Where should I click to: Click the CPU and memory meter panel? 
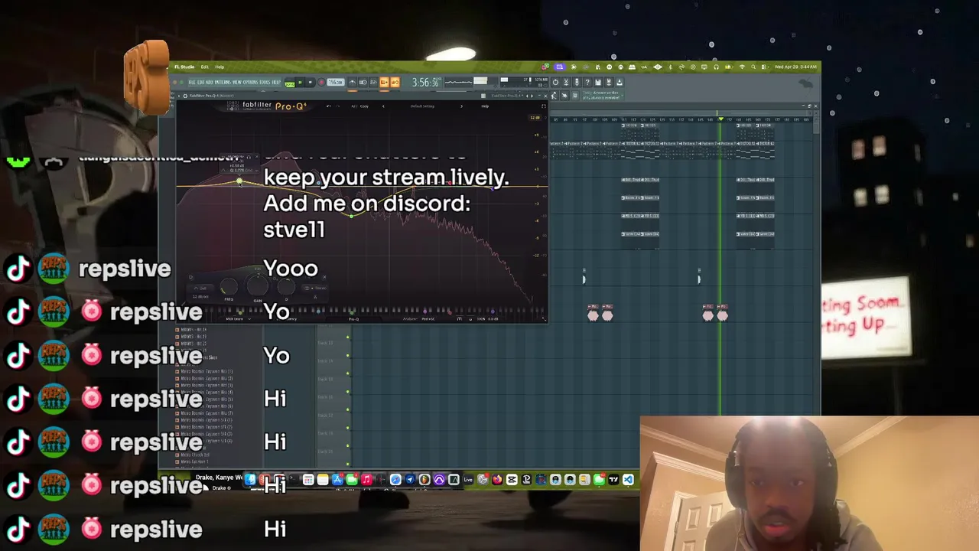(524, 82)
